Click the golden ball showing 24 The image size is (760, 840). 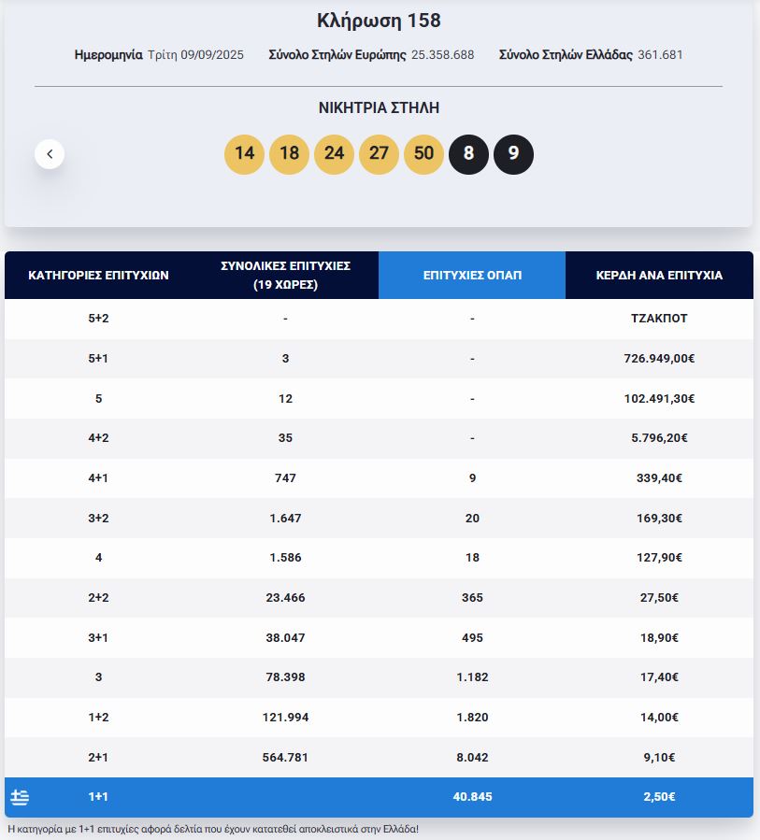334,152
